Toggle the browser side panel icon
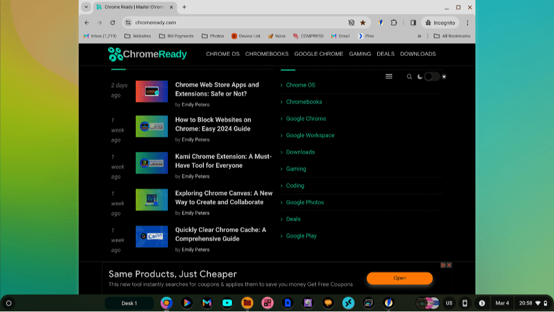This screenshot has height=312, width=554. coord(413,23)
